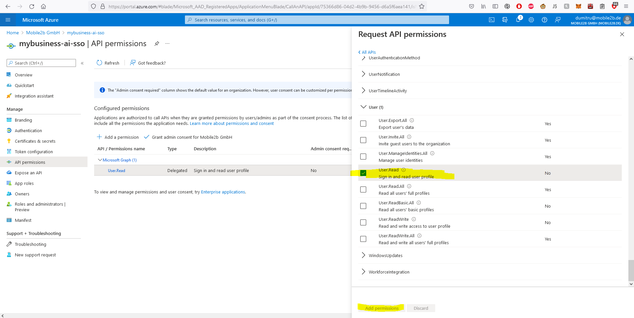Collapse the User (1) permissions group
This screenshot has width=634, height=318.
tap(363, 107)
